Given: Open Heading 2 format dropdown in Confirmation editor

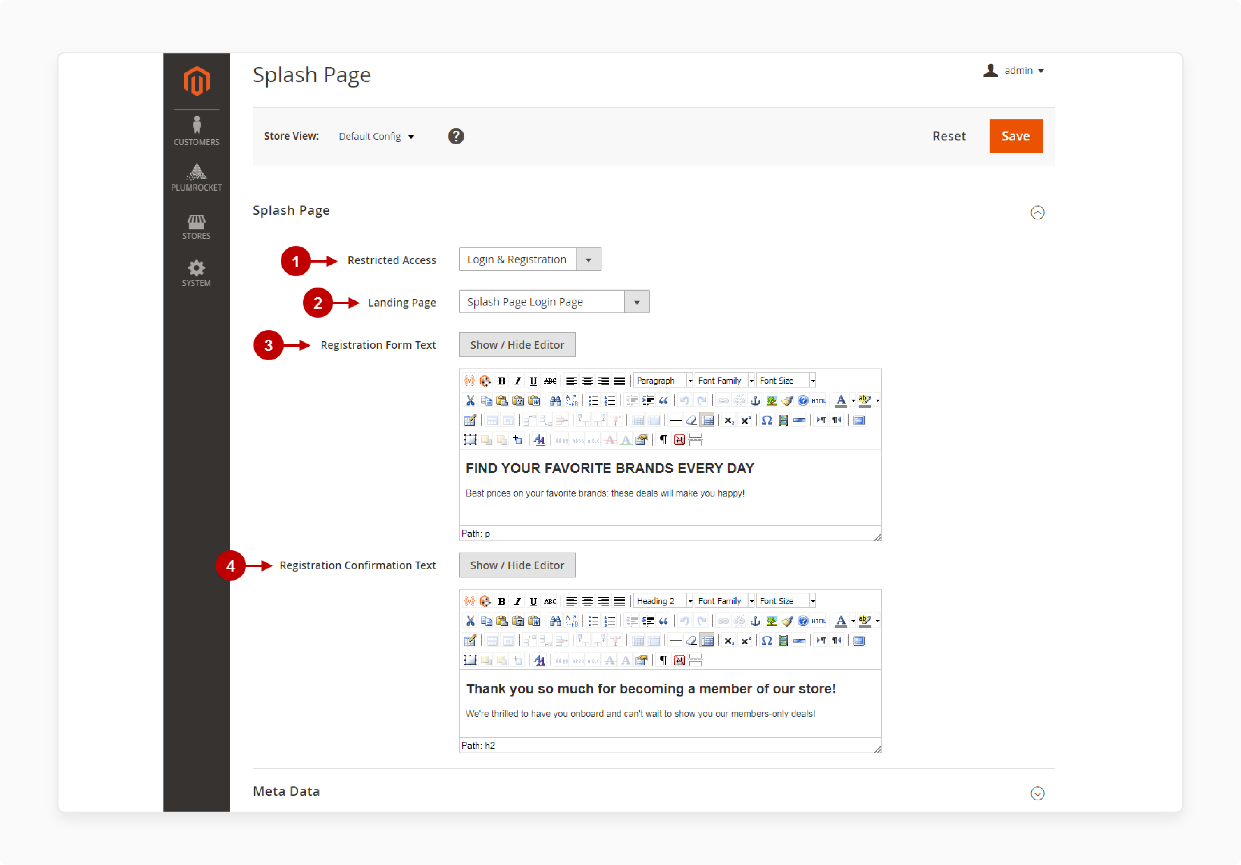Looking at the screenshot, I should 663,601.
